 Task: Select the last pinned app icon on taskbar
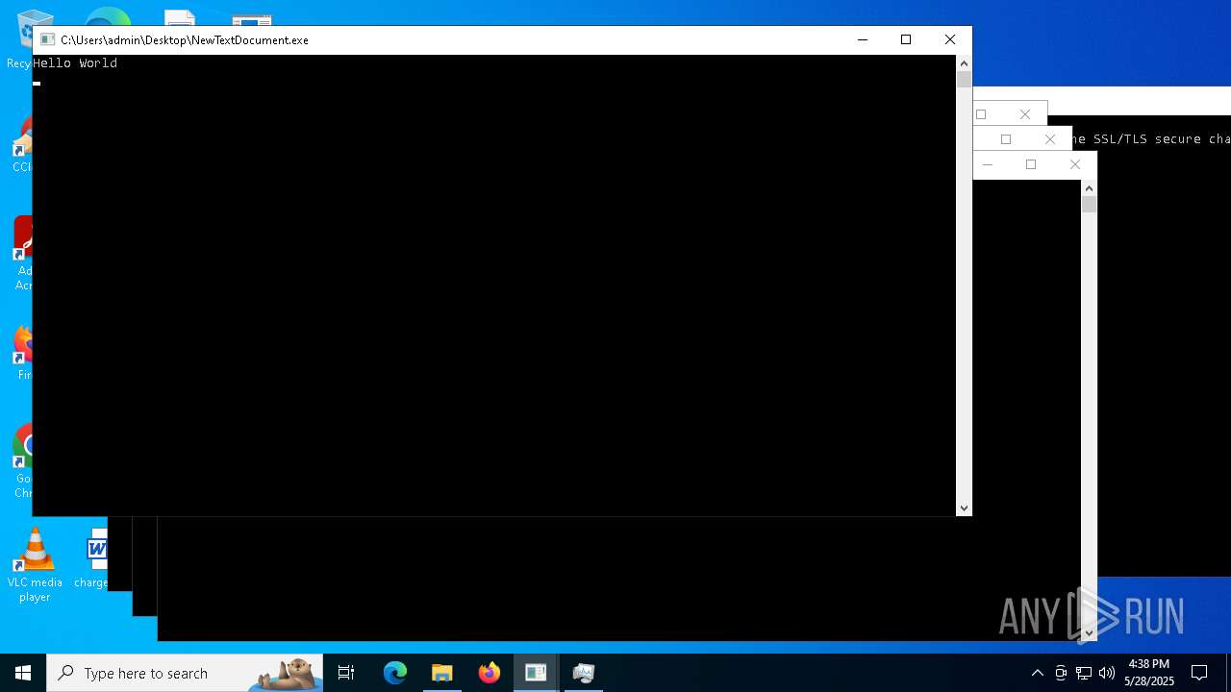click(583, 673)
